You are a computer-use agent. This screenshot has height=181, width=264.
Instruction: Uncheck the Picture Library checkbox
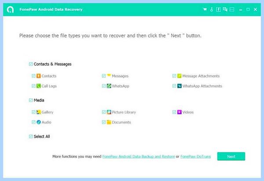click(x=104, y=112)
